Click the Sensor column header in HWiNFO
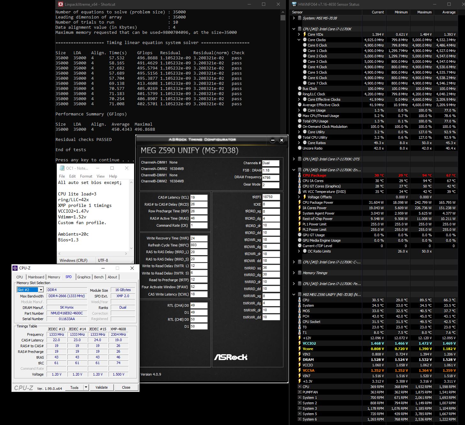The width and height of the screenshot is (465, 425). tap(326, 12)
